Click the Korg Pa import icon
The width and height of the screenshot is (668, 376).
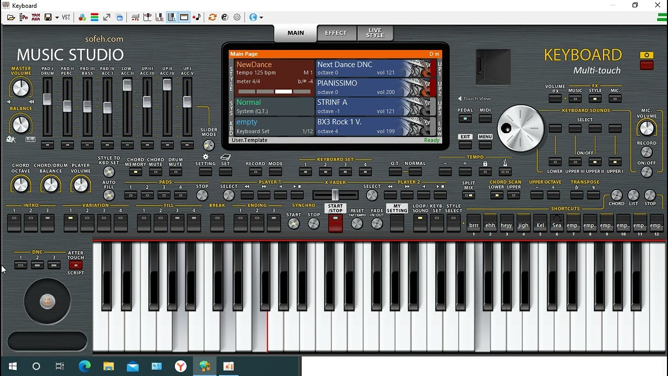click(x=23, y=17)
